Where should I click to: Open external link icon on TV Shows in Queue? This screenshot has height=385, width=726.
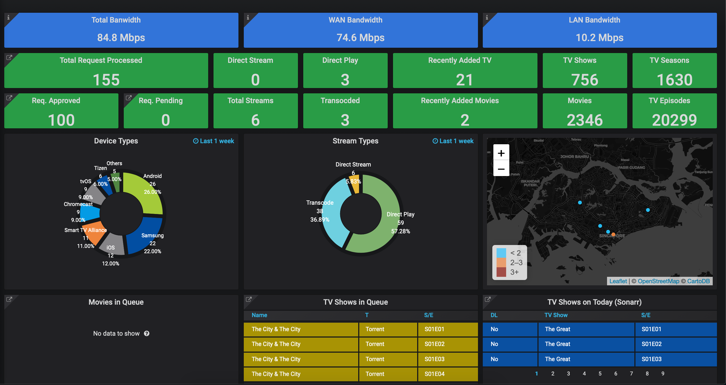248,299
